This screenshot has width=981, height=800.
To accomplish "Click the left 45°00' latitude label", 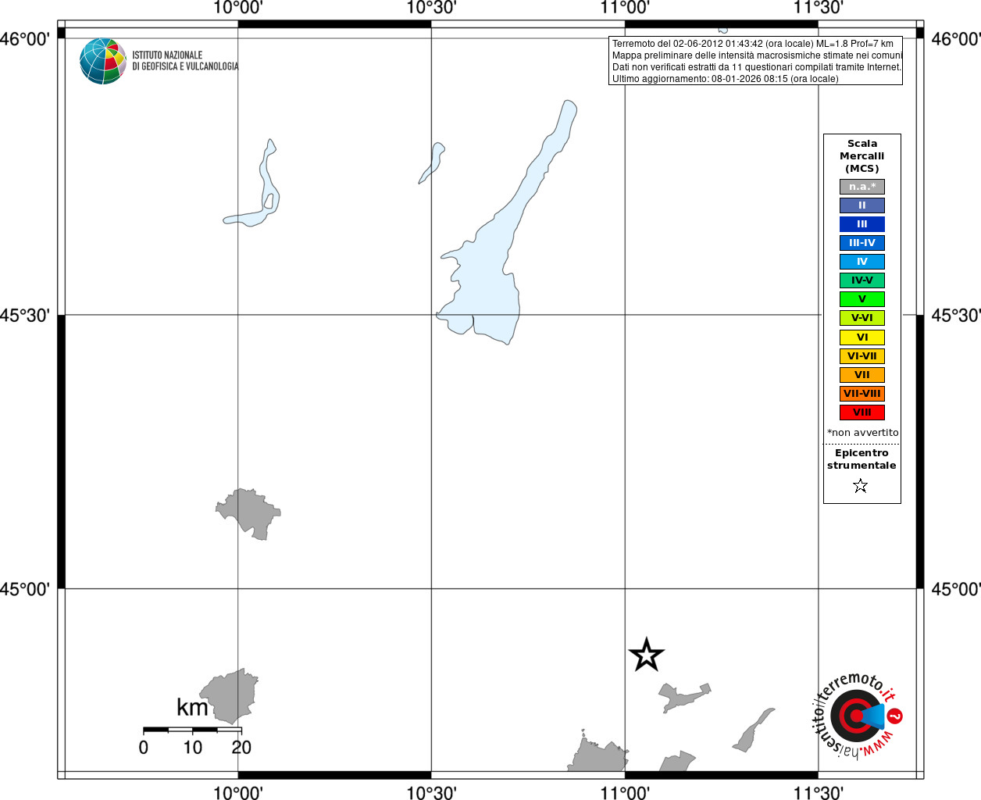I will pos(25,589).
